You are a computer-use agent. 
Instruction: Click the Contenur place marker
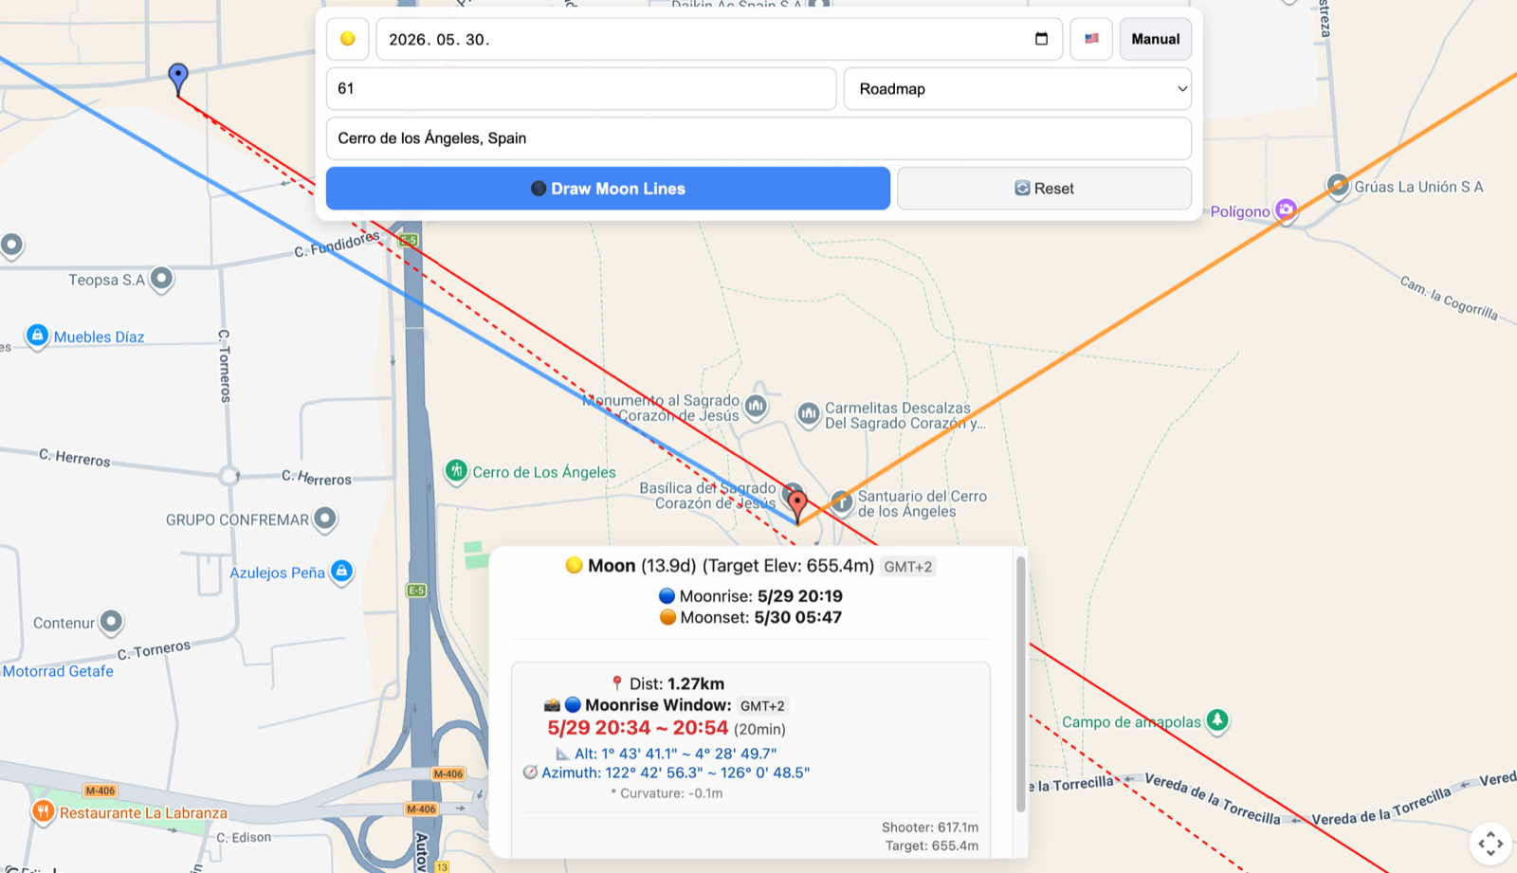[x=111, y=622]
